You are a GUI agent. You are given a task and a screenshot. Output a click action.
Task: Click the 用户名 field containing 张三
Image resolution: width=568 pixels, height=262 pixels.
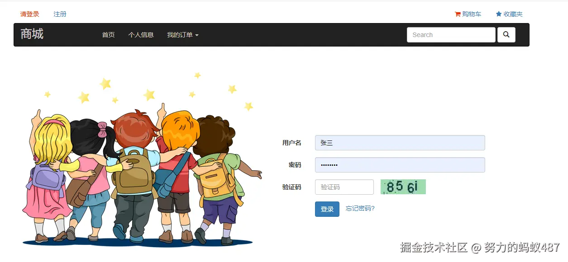tap(400, 143)
